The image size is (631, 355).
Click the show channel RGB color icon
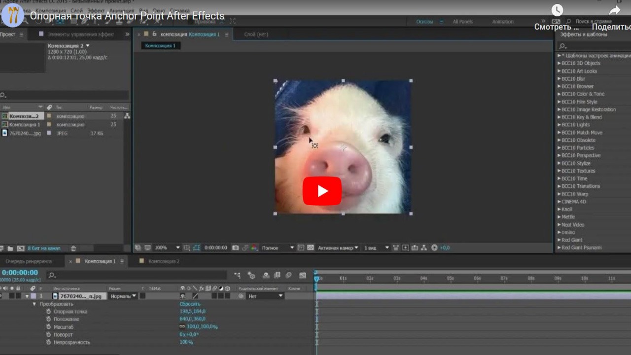[x=254, y=248]
